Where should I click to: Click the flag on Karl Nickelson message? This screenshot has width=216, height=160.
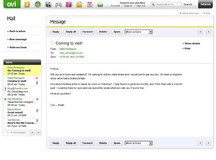(x=37, y=99)
